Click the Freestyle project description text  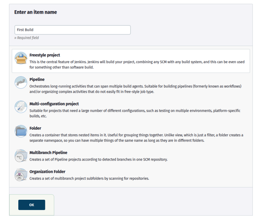pos(137,65)
